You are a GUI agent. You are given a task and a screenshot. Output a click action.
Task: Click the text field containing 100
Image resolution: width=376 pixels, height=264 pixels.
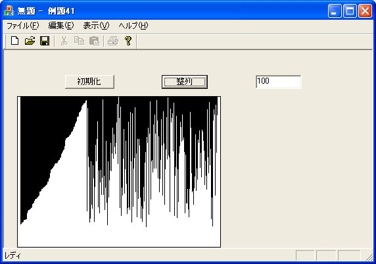[279, 82]
